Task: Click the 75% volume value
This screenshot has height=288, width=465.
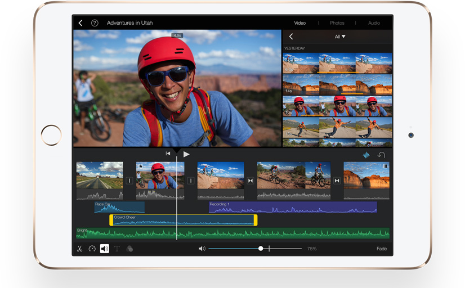Action: tap(312, 249)
